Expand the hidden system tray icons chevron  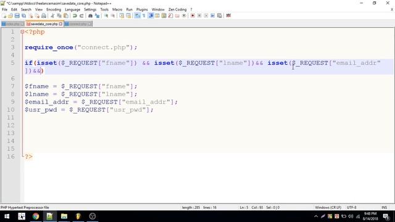click(316, 216)
